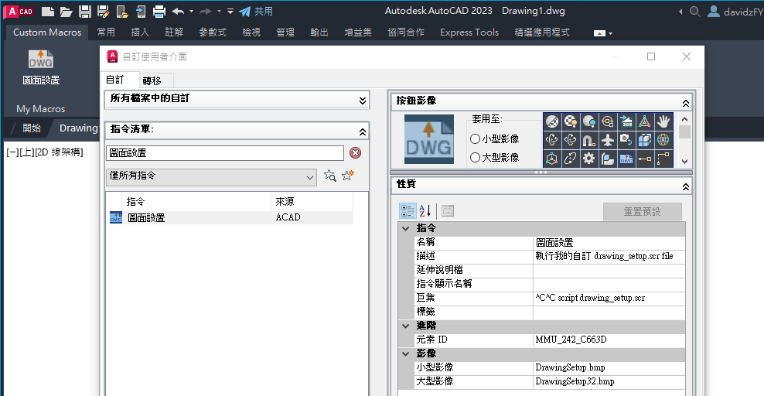764x396 pixels.
Task: Click the command search field 圖面設置
Action: [225, 153]
